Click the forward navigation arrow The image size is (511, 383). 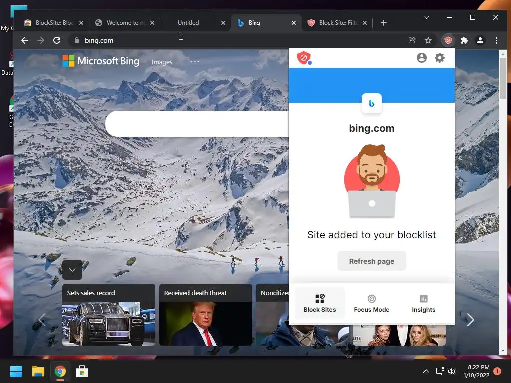pos(41,40)
